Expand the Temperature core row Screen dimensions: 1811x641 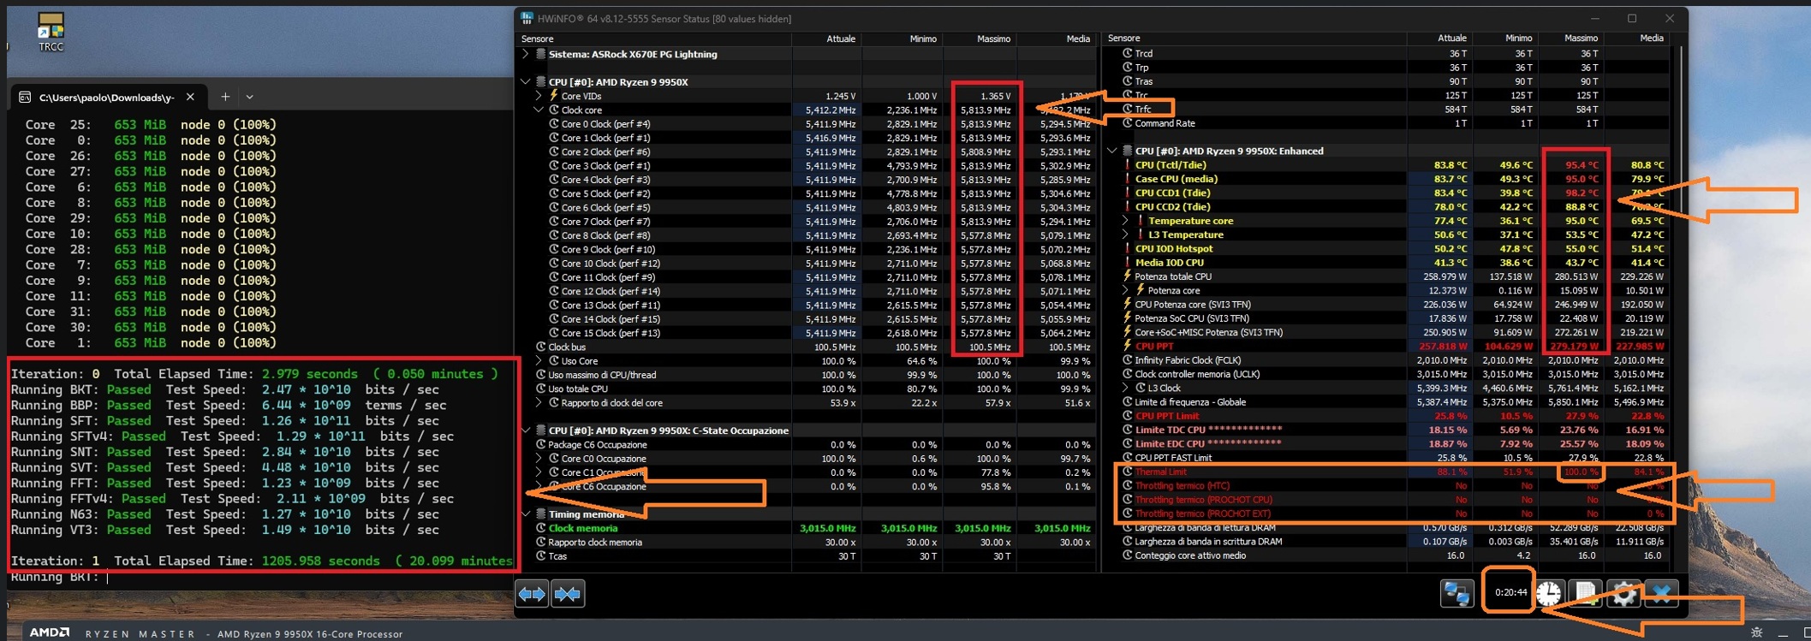click(1125, 221)
